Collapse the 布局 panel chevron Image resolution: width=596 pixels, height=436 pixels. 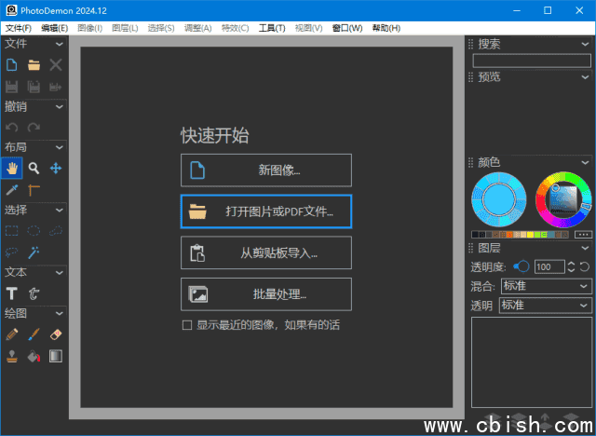(60, 147)
